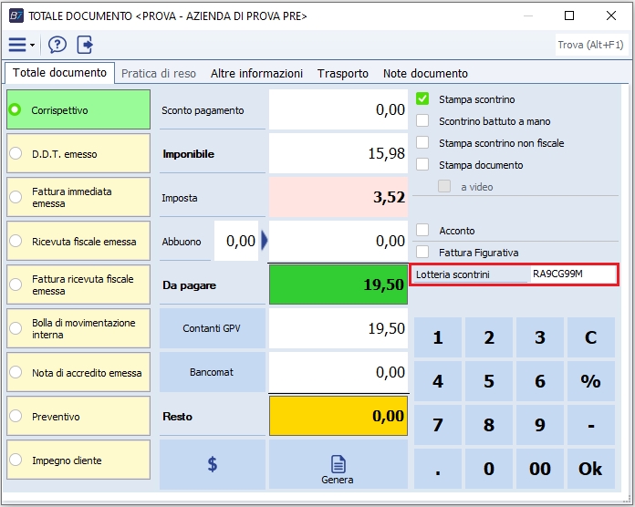Click the Lotteria scontrini code field

[x=573, y=274]
